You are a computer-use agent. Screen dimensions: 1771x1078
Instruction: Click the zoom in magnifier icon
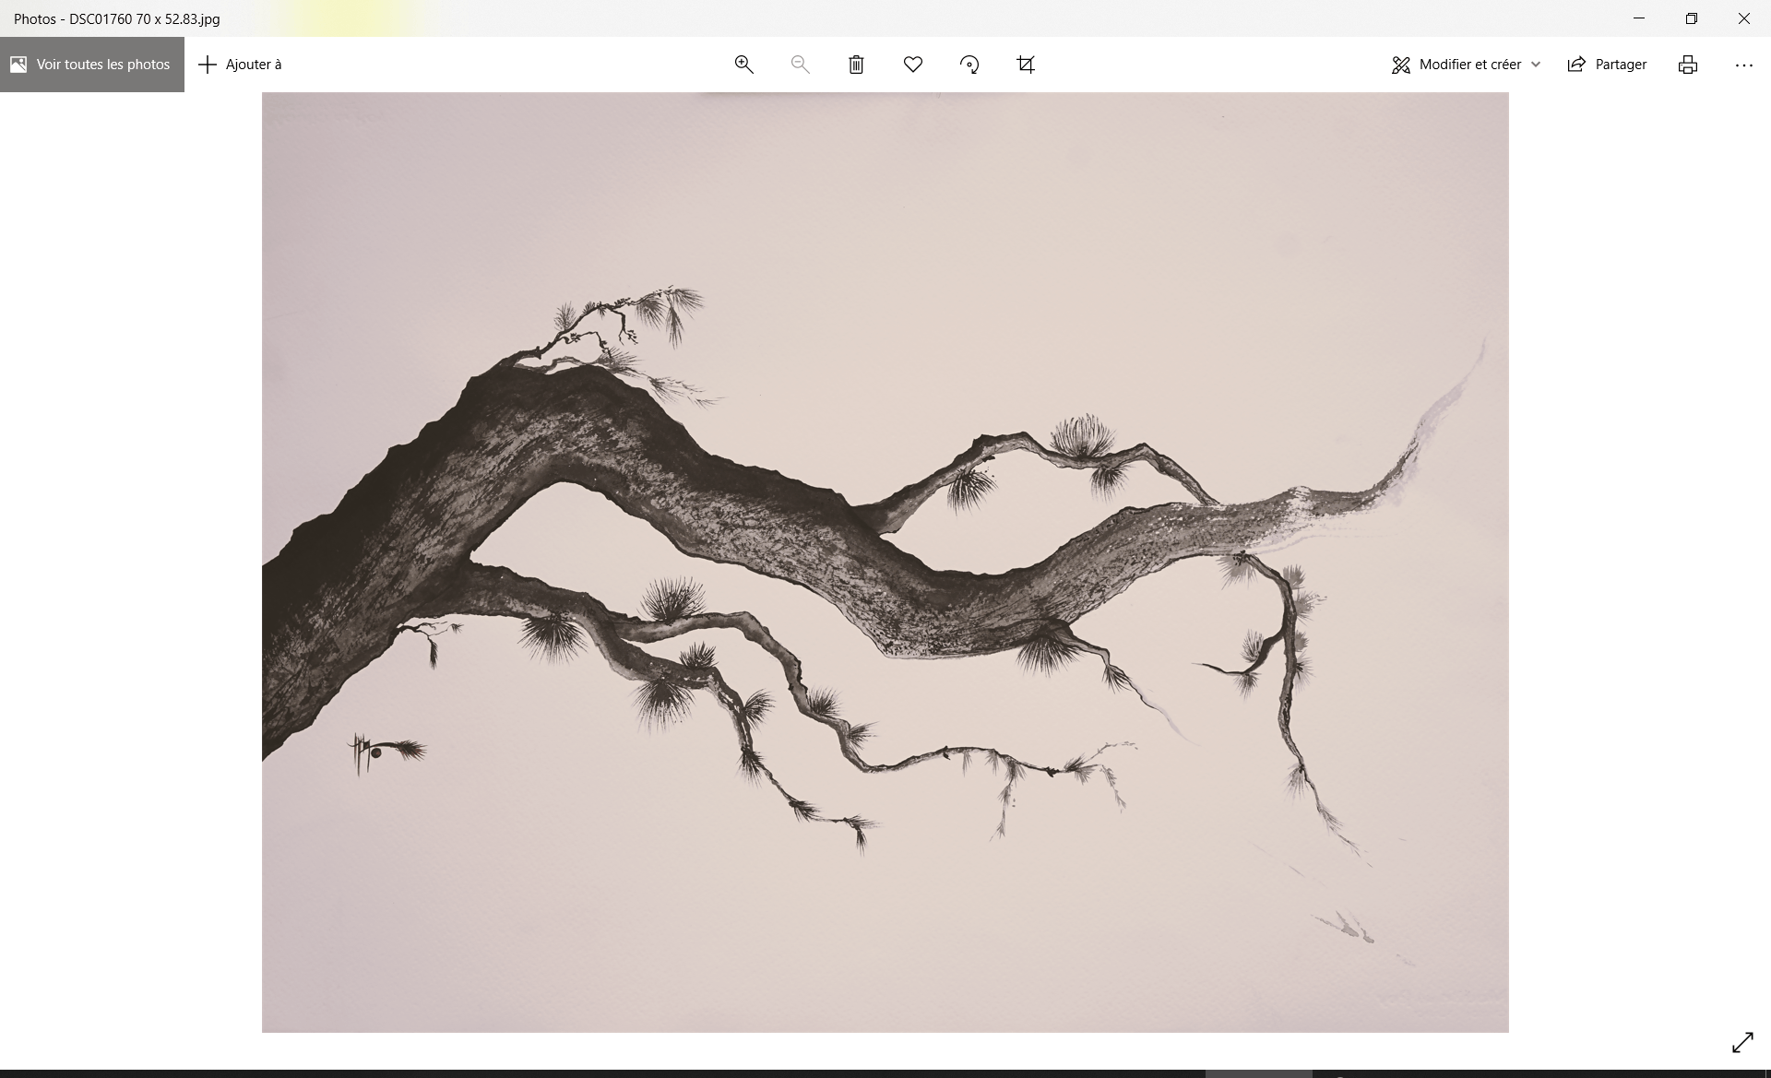pyautogui.click(x=743, y=65)
